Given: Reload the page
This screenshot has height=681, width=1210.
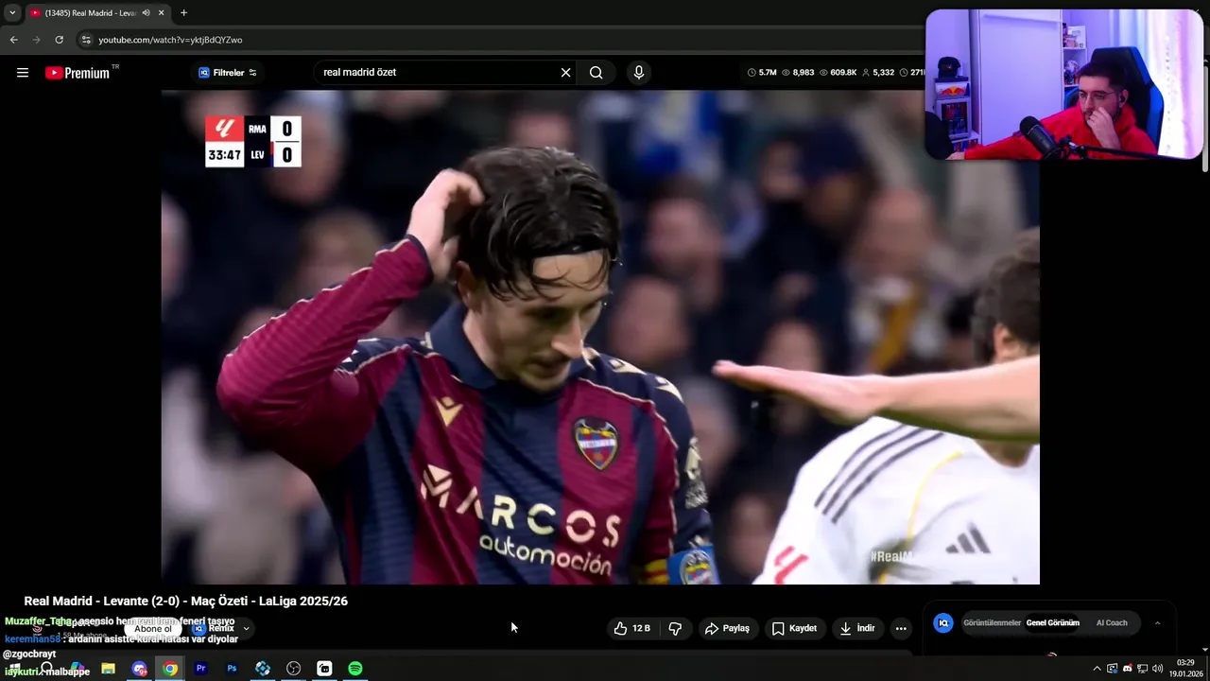Looking at the screenshot, I should 59,40.
